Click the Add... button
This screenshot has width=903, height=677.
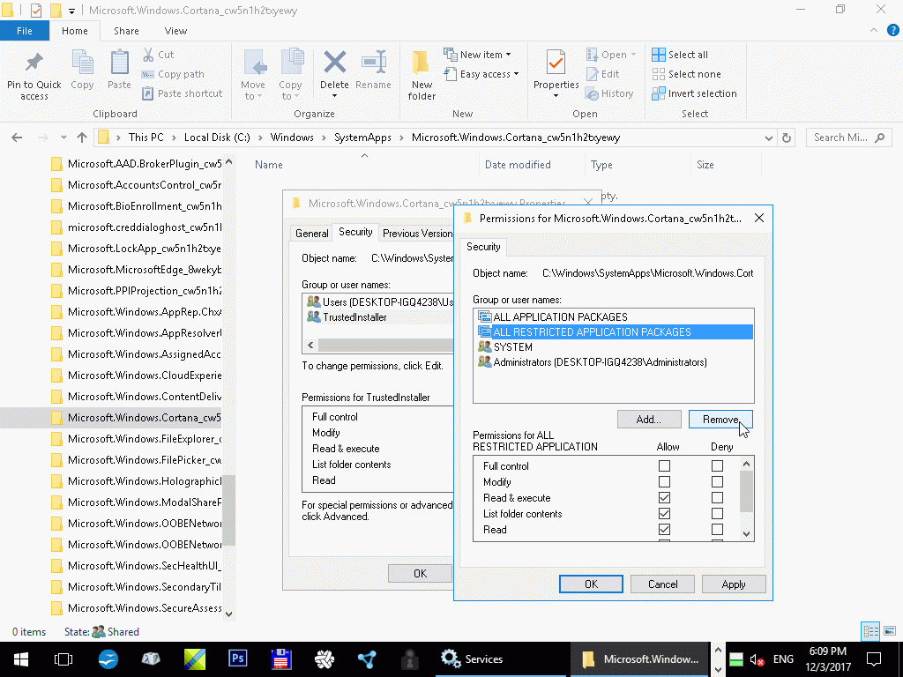coord(648,419)
